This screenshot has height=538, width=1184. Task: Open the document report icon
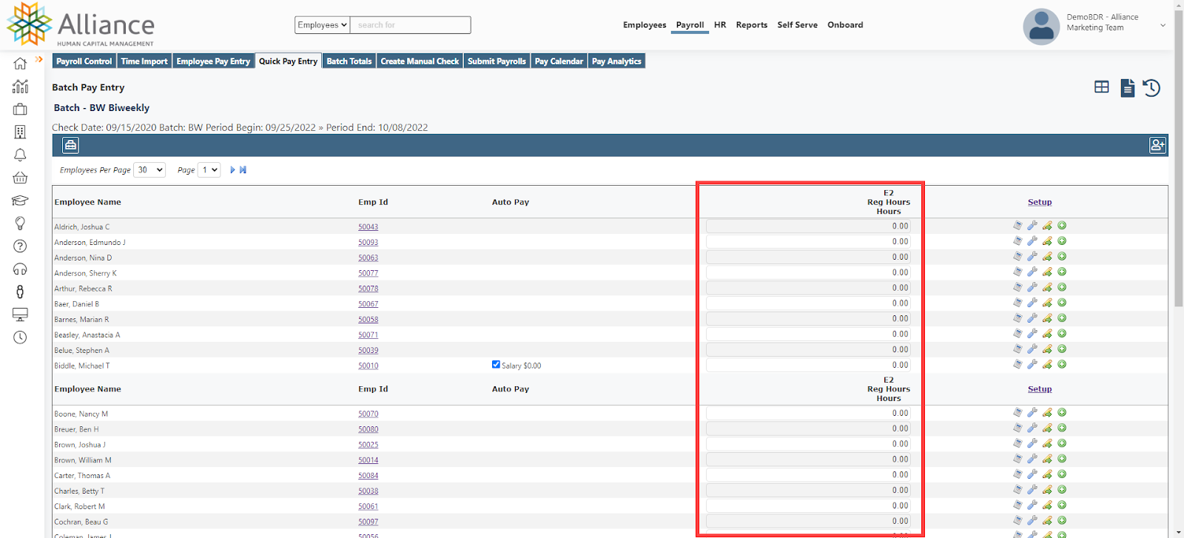1127,88
